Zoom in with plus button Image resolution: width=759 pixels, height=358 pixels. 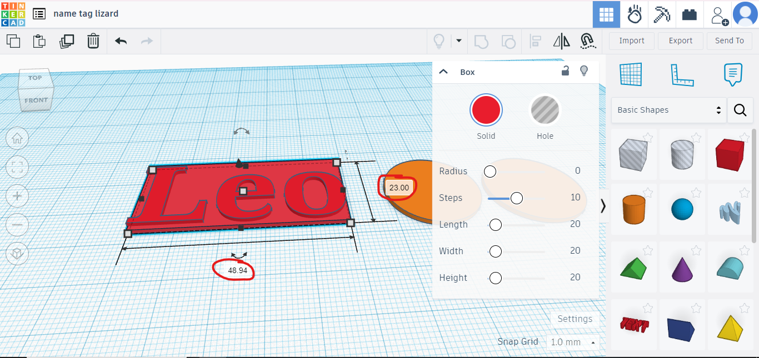point(17,196)
